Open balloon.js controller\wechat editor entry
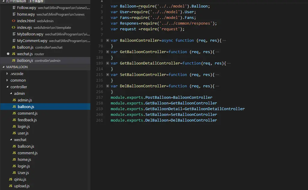The width and height of the screenshot is (308, 190). (x=45, y=47)
